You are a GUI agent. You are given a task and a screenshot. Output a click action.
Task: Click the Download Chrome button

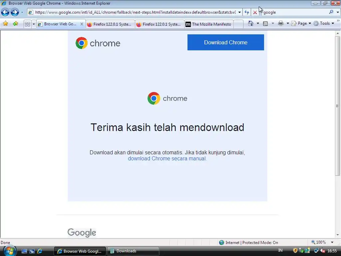(225, 42)
